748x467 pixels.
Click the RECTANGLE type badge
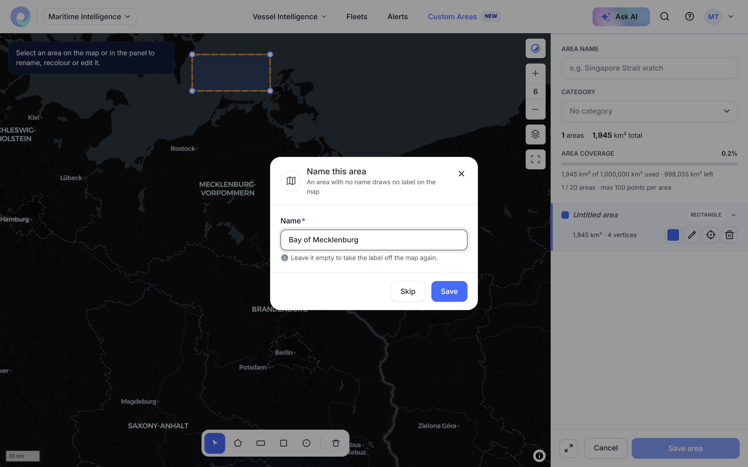(x=706, y=215)
